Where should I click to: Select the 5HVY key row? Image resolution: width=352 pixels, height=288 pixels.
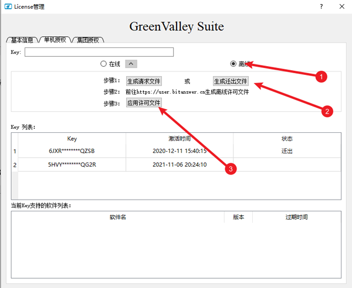[72, 164]
